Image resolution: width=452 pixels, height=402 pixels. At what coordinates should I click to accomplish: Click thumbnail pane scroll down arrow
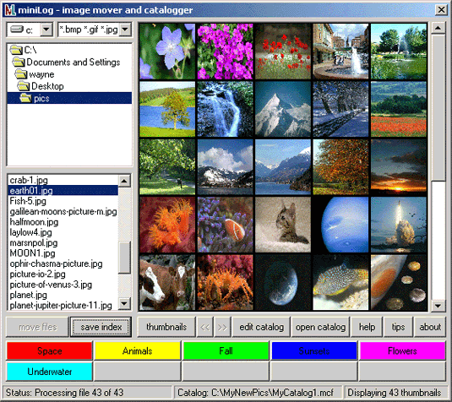[x=438, y=306]
